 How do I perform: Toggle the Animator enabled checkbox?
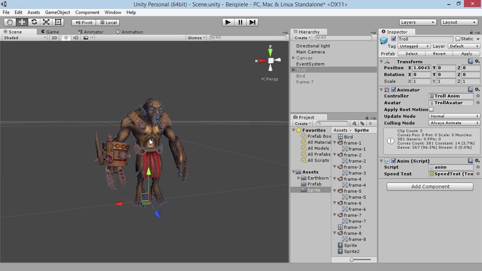[x=394, y=90]
